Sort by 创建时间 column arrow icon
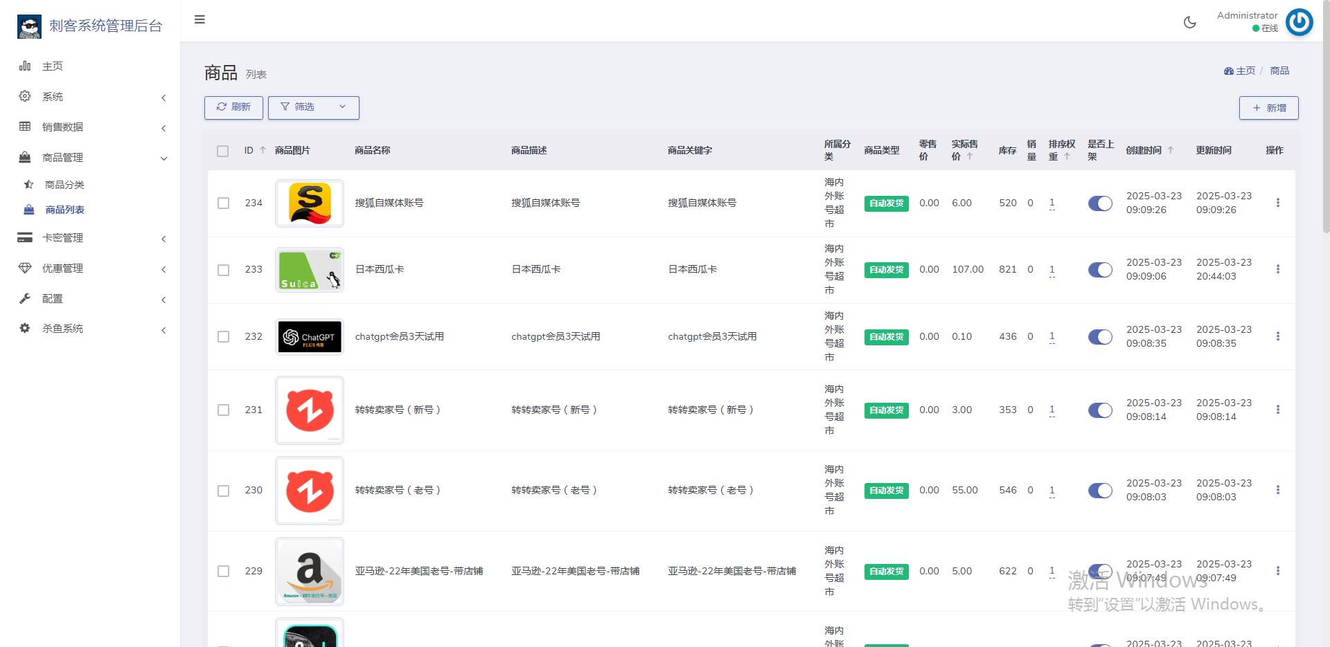Viewport: 1330px width, 647px height. click(1171, 150)
